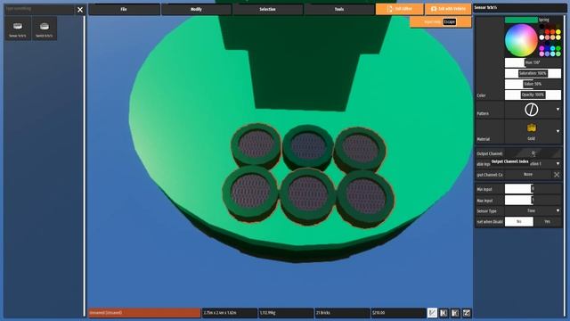Adjust the Value slider
This screenshot has height=321, width=570.
point(533,84)
